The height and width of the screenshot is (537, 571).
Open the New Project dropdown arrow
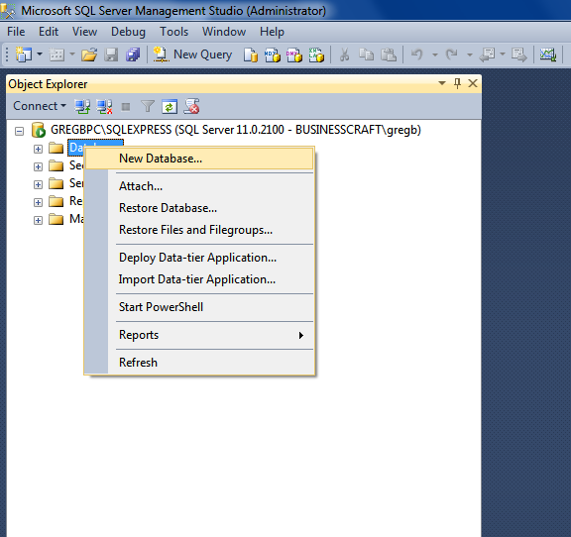click(x=40, y=54)
